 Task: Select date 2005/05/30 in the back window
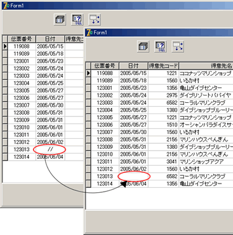(x=50, y=105)
